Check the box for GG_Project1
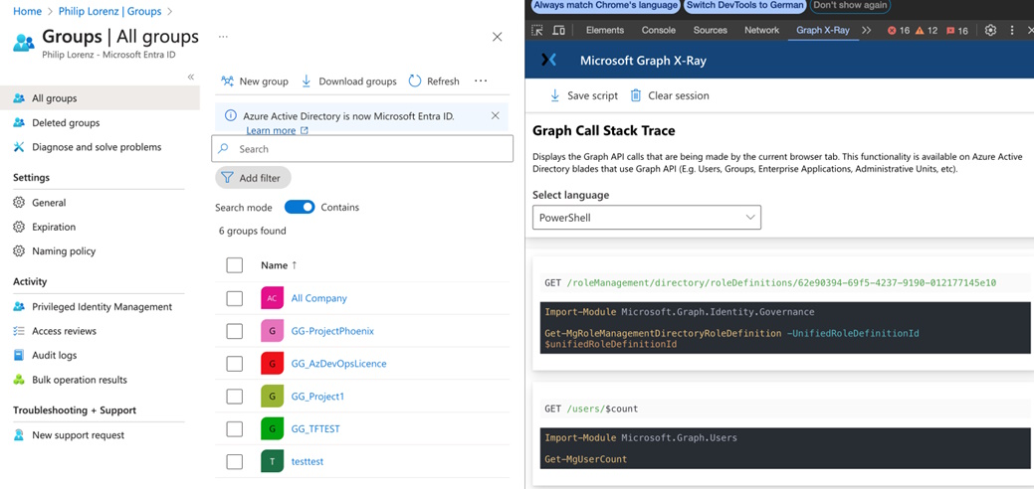 pyautogui.click(x=234, y=397)
